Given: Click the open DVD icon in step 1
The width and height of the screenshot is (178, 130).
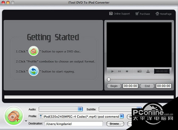Looking at the screenshot, I should point(34,51).
